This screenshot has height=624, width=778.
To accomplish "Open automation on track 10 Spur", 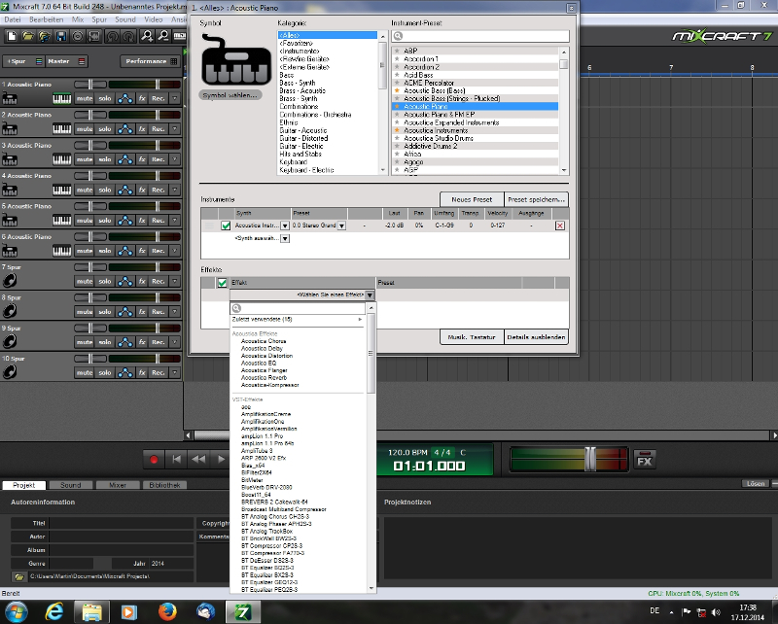I will pyautogui.click(x=125, y=372).
